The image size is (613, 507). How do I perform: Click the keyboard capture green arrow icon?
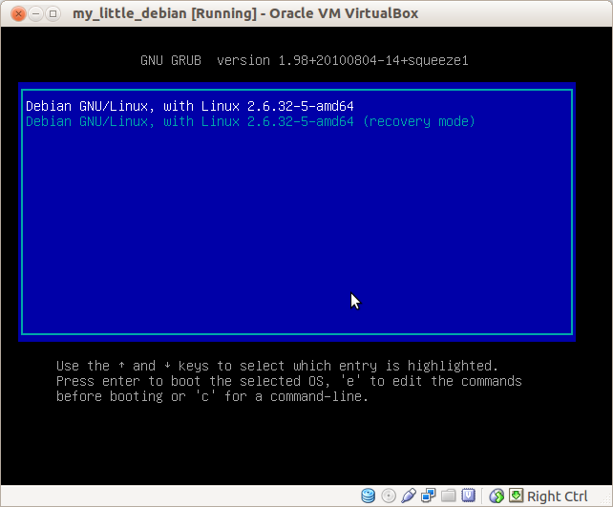coord(516,496)
